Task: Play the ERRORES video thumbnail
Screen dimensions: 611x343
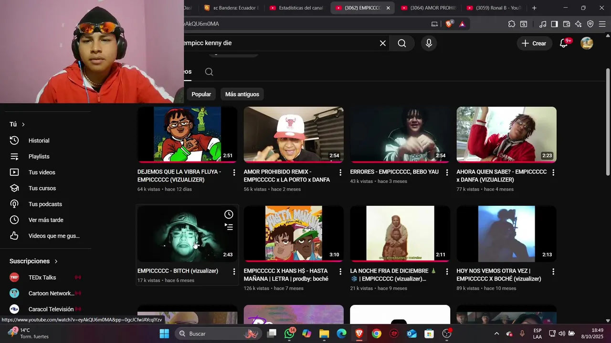Action: (x=400, y=135)
